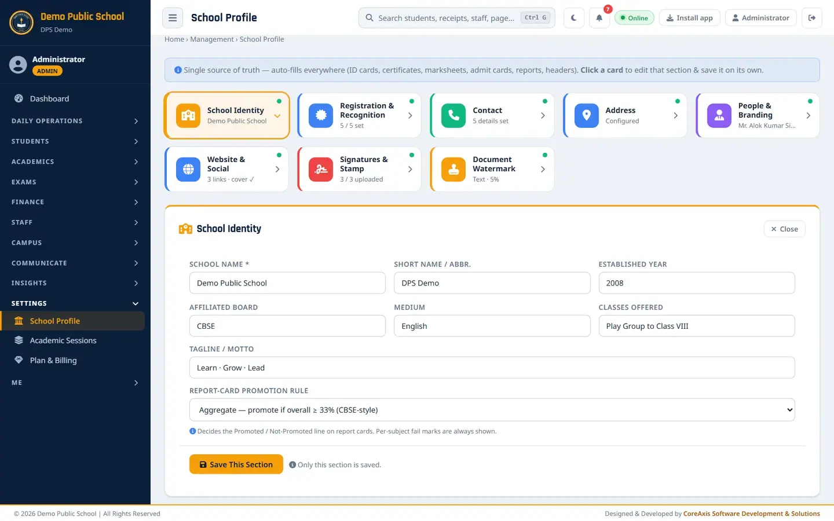The height and width of the screenshot is (521, 834).
Task: Click the Document Watermark stamp icon
Action: [453, 170]
